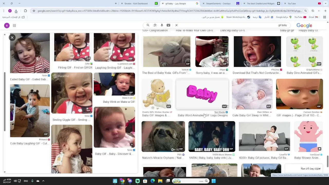This screenshot has height=185, width=329.
Task: Open 'Cute Baby Laughing GIF' Pinterest result
Action: point(30,144)
